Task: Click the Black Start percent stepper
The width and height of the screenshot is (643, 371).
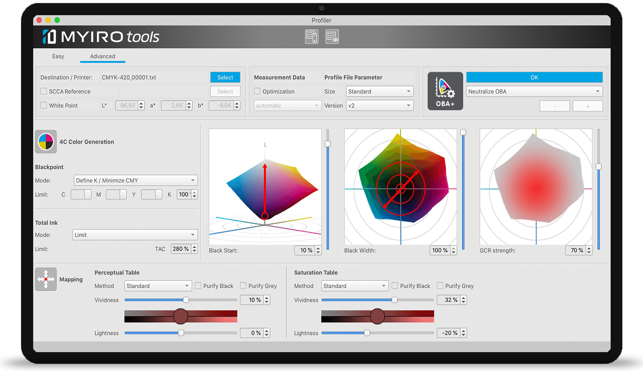Action: click(x=318, y=250)
